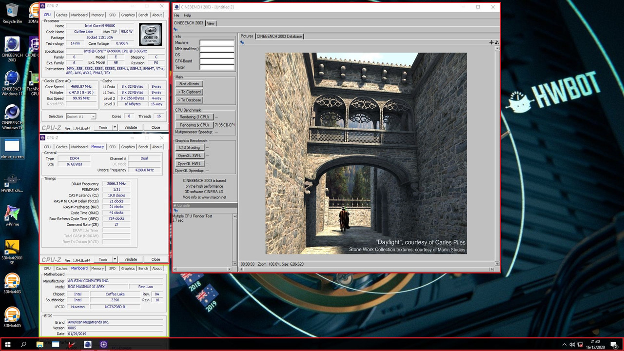Click the Console panel header
The image size is (624, 351).
(205, 205)
